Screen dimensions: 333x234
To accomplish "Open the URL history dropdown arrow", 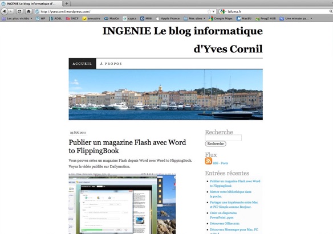I will coord(214,11).
